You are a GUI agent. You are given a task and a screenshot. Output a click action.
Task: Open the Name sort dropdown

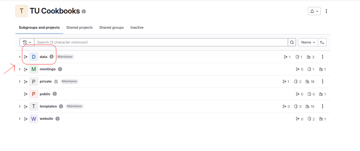pyautogui.click(x=308, y=42)
